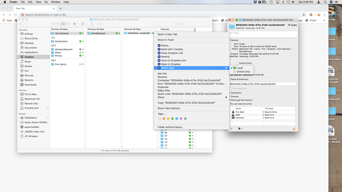
Task: Click the Finder edit tags button
Action: pos(100,24)
